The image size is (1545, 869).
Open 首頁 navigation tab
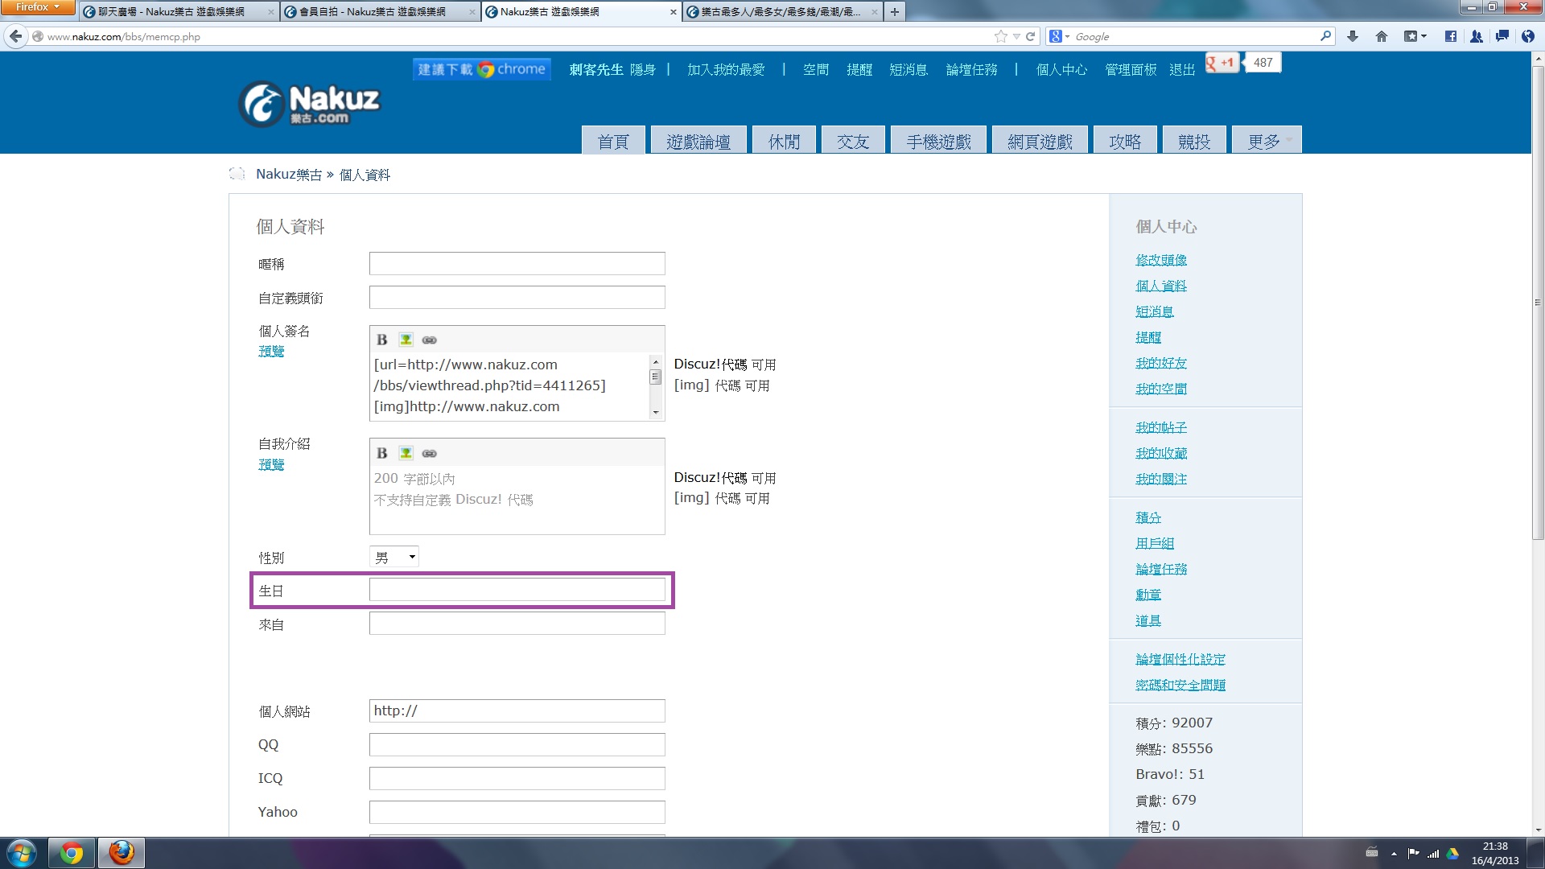[613, 140]
